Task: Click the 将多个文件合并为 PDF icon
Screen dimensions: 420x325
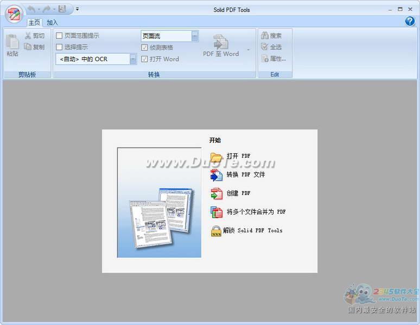Action: [x=216, y=212]
